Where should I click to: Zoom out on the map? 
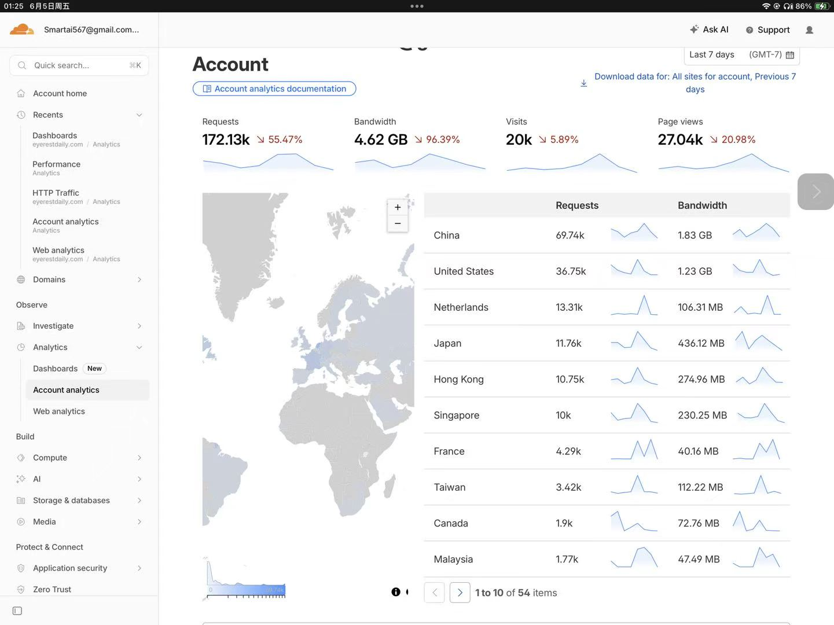point(398,223)
